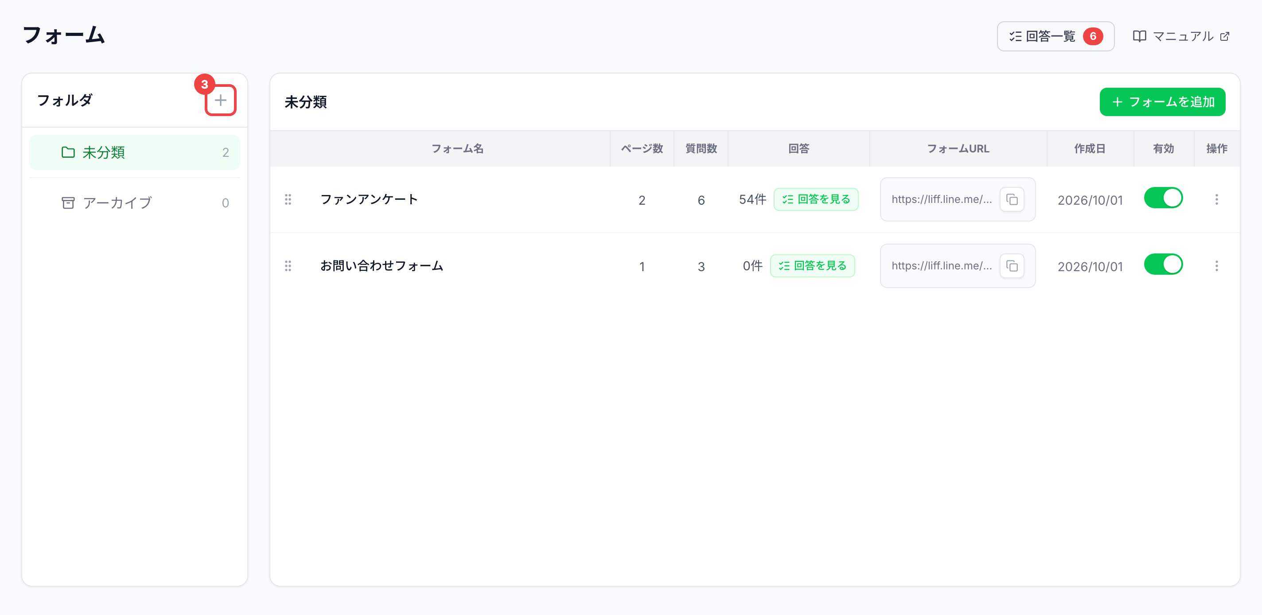The width and height of the screenshot is (1262, 615).
Task: Click the 2026/10/01 date of ファンアンケート
Action: pos(1090,200)
